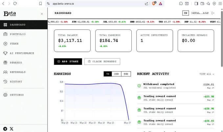The width and height of the screenshot is (223, 132).
Task: Click the +$26.96 trading reward entry
Action: click(176, 110)
